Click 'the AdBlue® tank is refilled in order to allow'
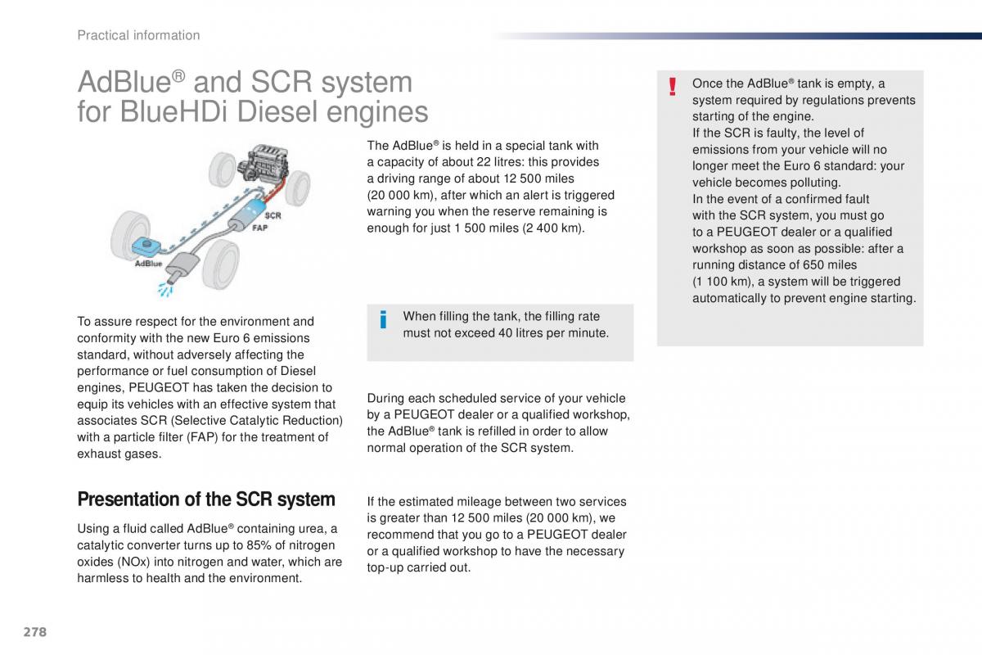This screenshot has width=982, height=655. click(488, 431)
